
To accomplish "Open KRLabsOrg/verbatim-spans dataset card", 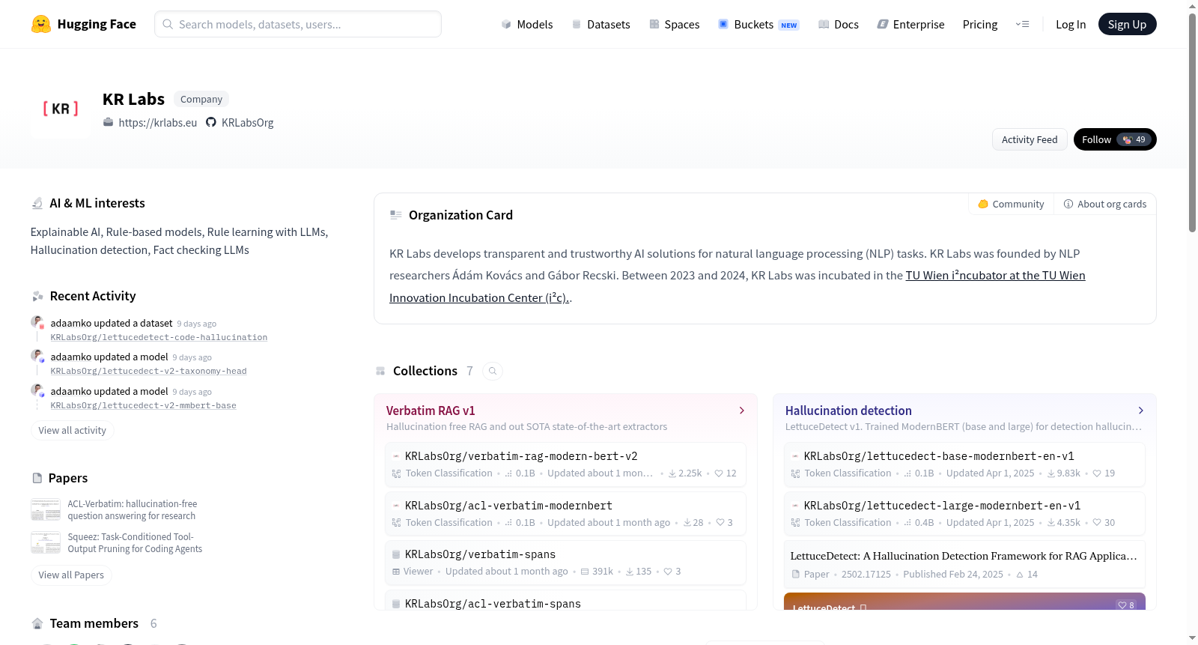I will (565, 562).
